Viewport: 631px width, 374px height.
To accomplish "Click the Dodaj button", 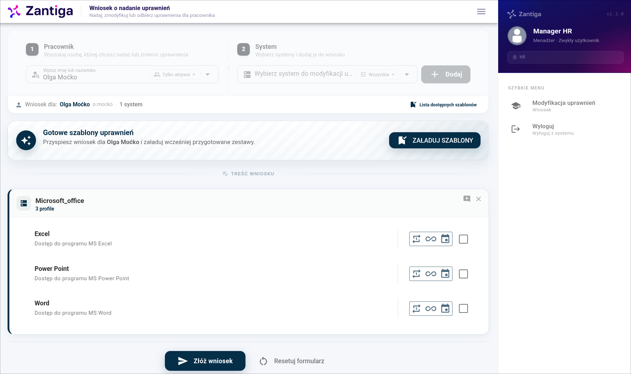I will coord(446,74).
